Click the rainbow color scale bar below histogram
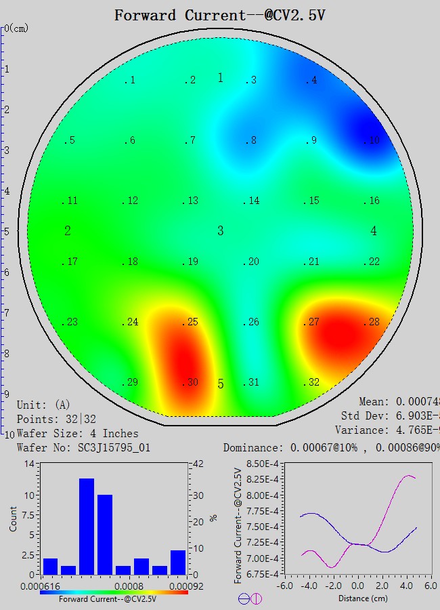The width and height of the screenshot is (440, 610). 114,592
